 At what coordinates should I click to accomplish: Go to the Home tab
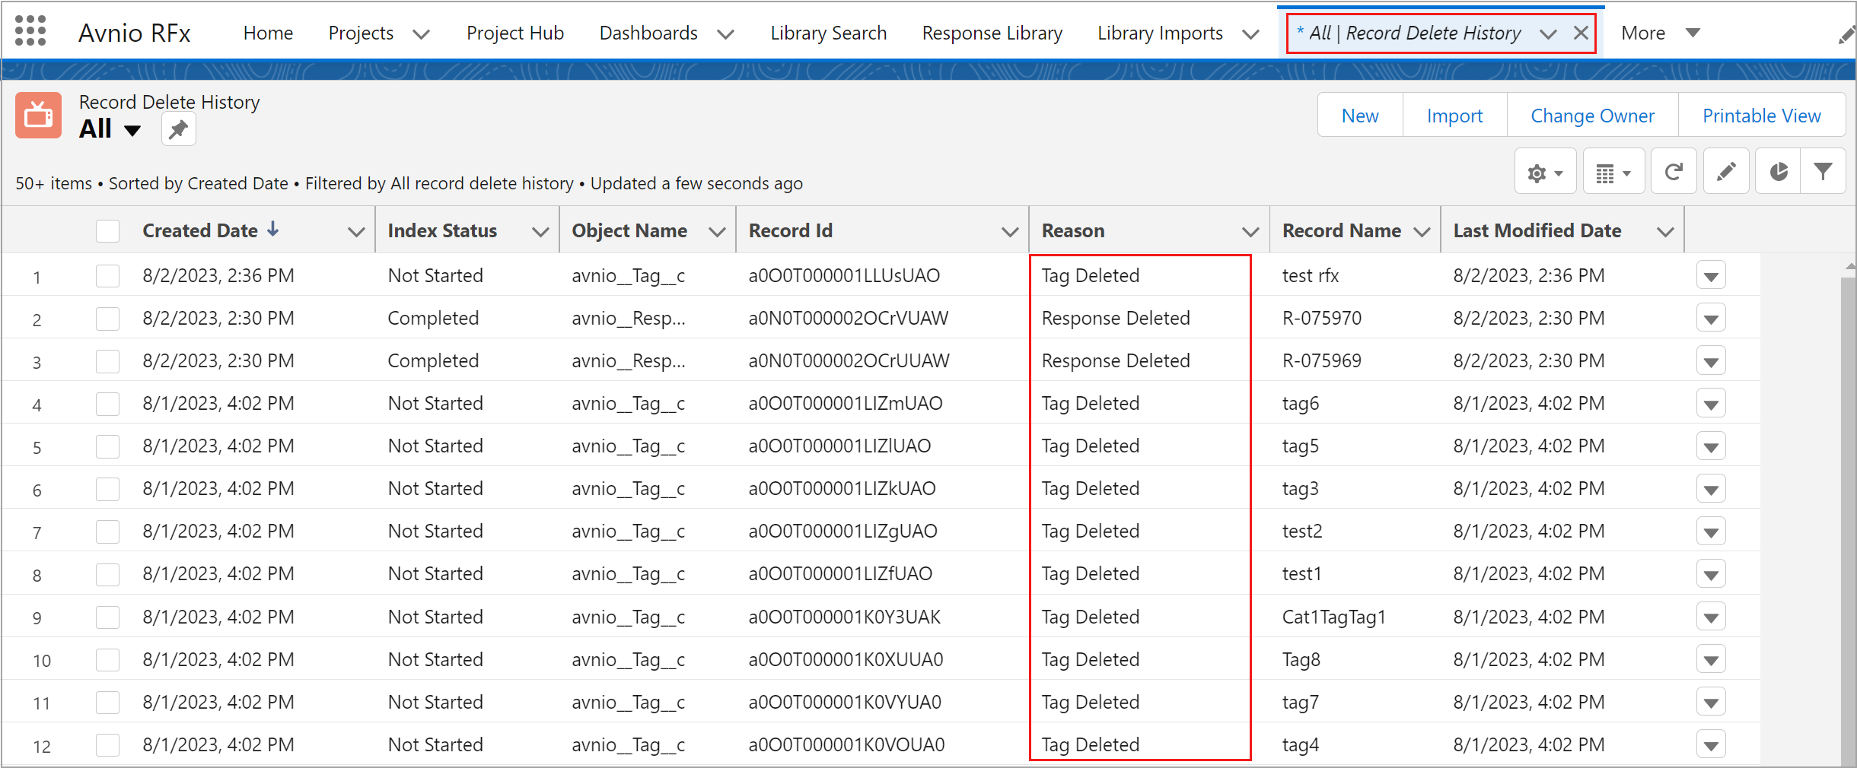pos(268,33)
